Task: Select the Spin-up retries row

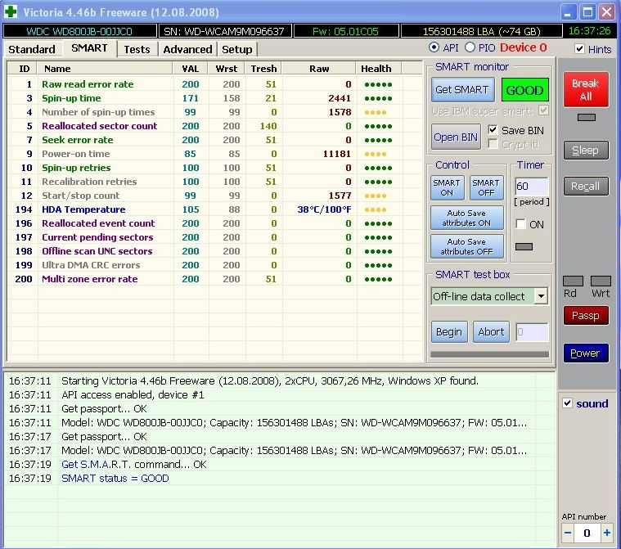Action: tap(215, 168)
